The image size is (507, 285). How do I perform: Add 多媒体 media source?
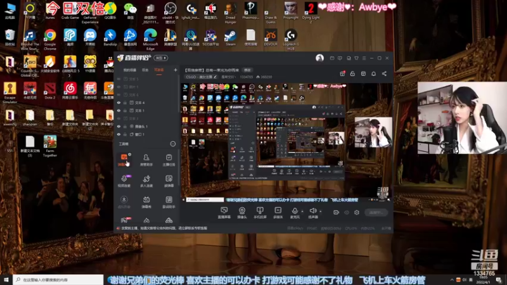278,213
